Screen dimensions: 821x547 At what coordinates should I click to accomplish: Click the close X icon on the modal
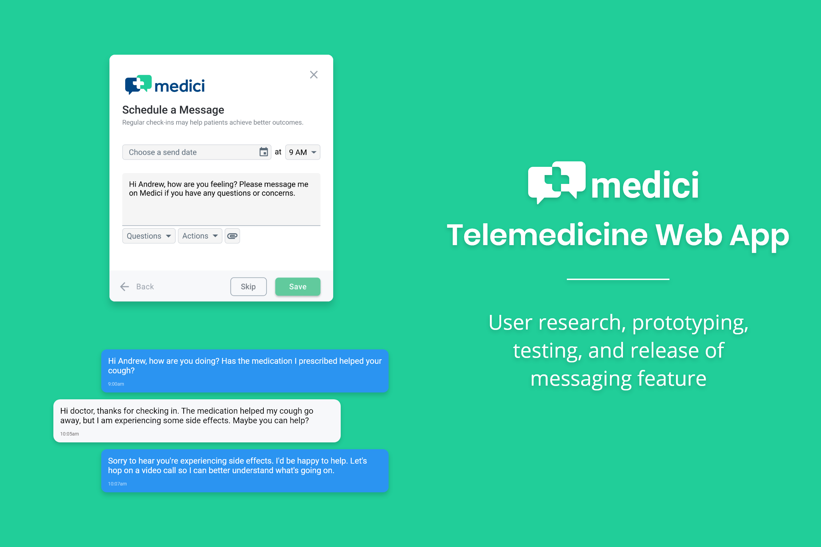(x=315, y=75)
